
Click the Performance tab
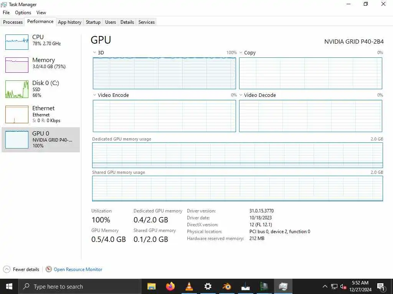(x=40, y=21)
